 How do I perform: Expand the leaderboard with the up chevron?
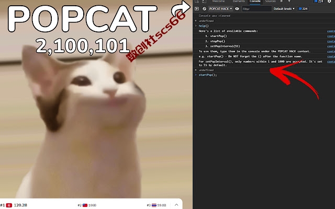176,205
